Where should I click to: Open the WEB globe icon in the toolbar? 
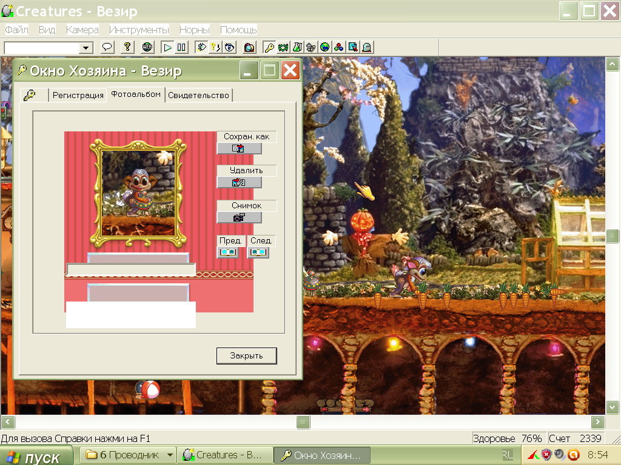[147, 47]
